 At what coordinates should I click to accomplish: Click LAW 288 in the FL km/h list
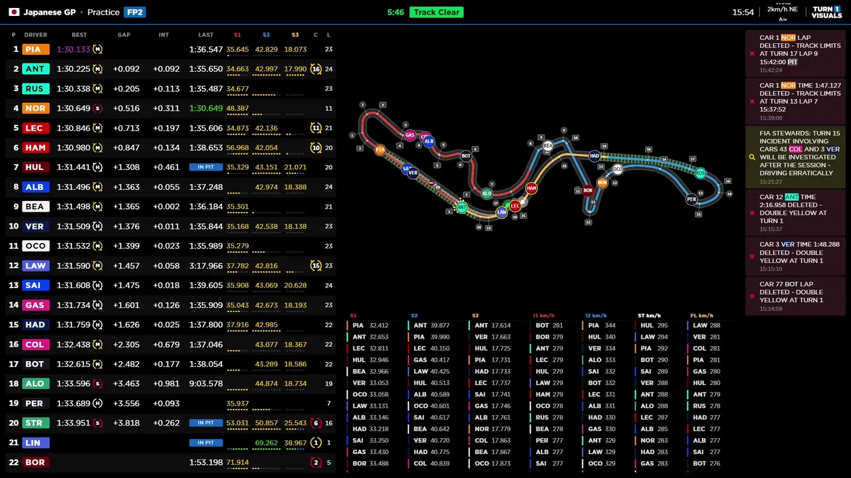[x=706, y=326]
